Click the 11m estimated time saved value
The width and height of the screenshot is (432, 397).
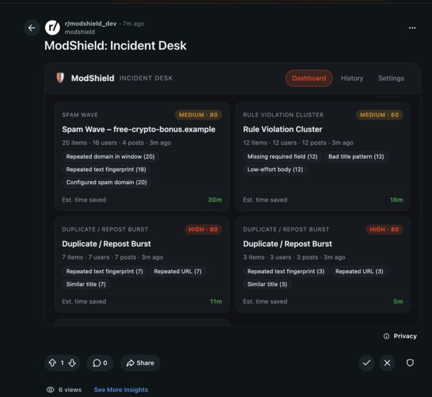tap(216, 301)
